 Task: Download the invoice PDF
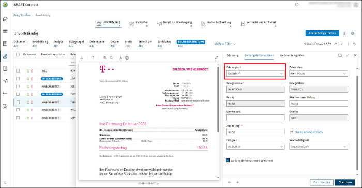[120, 58]
